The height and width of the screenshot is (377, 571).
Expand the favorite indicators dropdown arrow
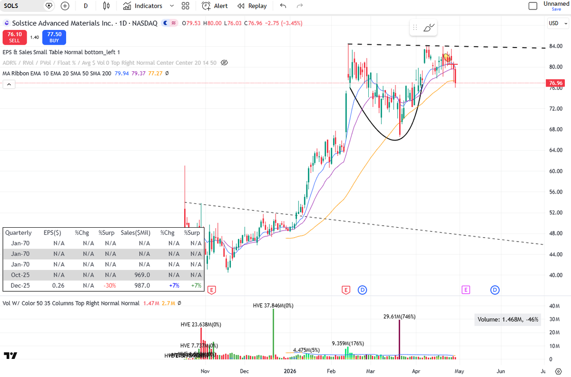172,6
